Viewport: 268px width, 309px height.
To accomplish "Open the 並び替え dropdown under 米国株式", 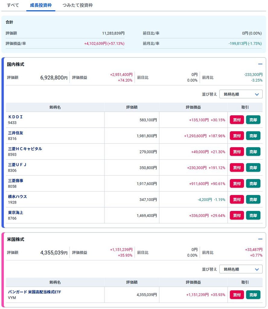I will (x=241, y=269).
